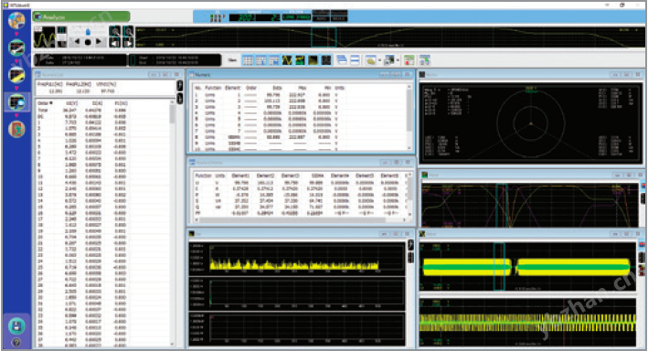The image size is (648, 351).
Task: Click the Max column header in Numeric panel
Action: (x=303, y=88)
